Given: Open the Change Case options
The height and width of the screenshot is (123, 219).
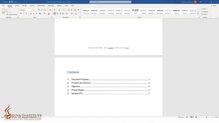Looking at the screenshot, I should 46,10.
